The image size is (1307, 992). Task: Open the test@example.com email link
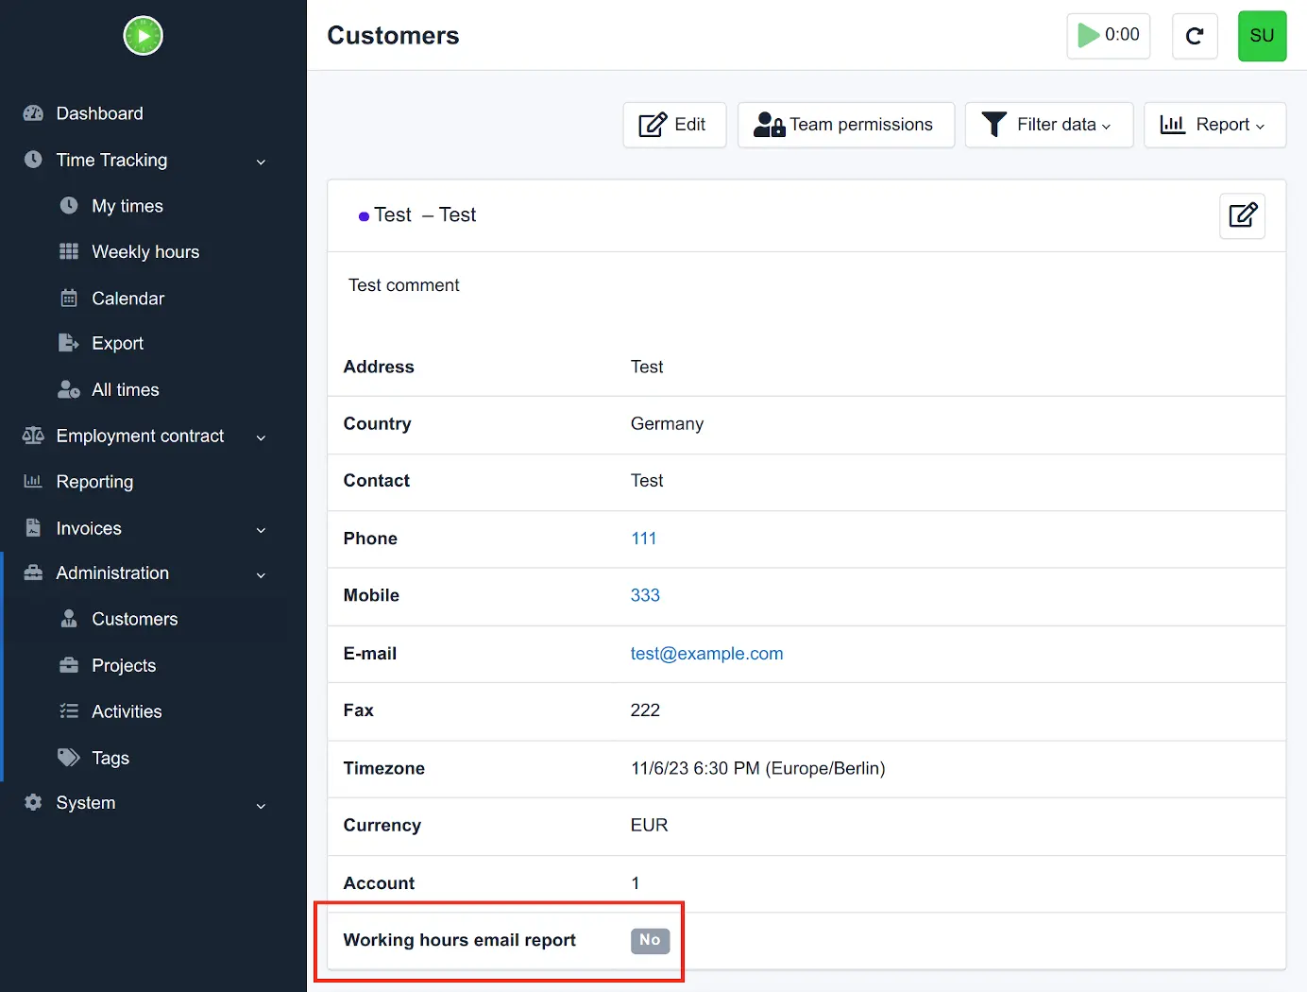(706, 654)
